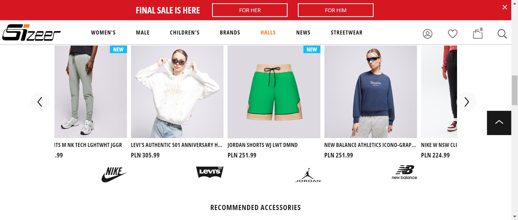This screenshot has width=518, height=220.
Task: Click the Sizeer logo
Action: click(31, 32)
